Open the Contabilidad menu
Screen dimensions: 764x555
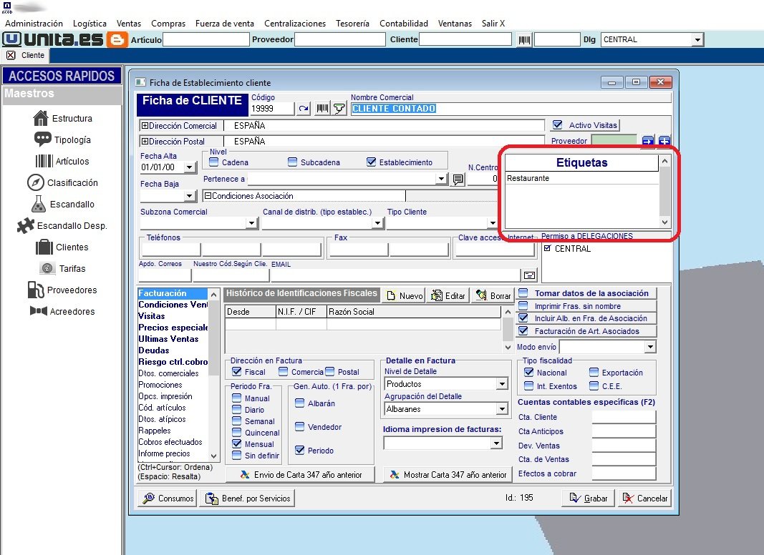click(x=404, y=24)
